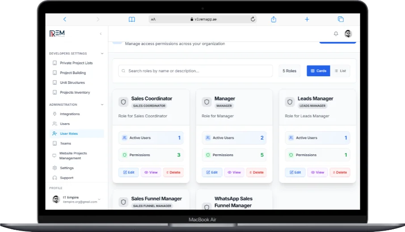This screenshot has height=232, width=405.
Task: Open Integrations in sidebar
Action: [x=76, y=114]
